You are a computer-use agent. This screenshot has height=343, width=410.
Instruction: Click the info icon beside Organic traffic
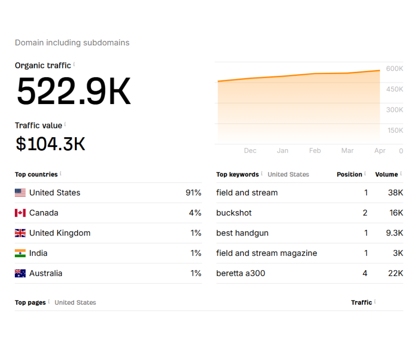[74, 64]
